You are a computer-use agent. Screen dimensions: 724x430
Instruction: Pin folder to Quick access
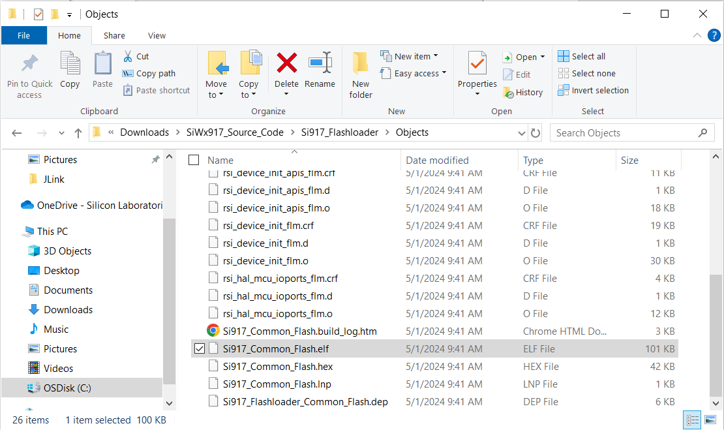coord(29,77)
